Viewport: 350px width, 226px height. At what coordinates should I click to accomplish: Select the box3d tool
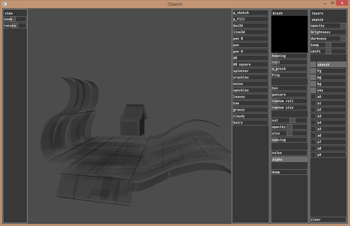click(250, 26)
